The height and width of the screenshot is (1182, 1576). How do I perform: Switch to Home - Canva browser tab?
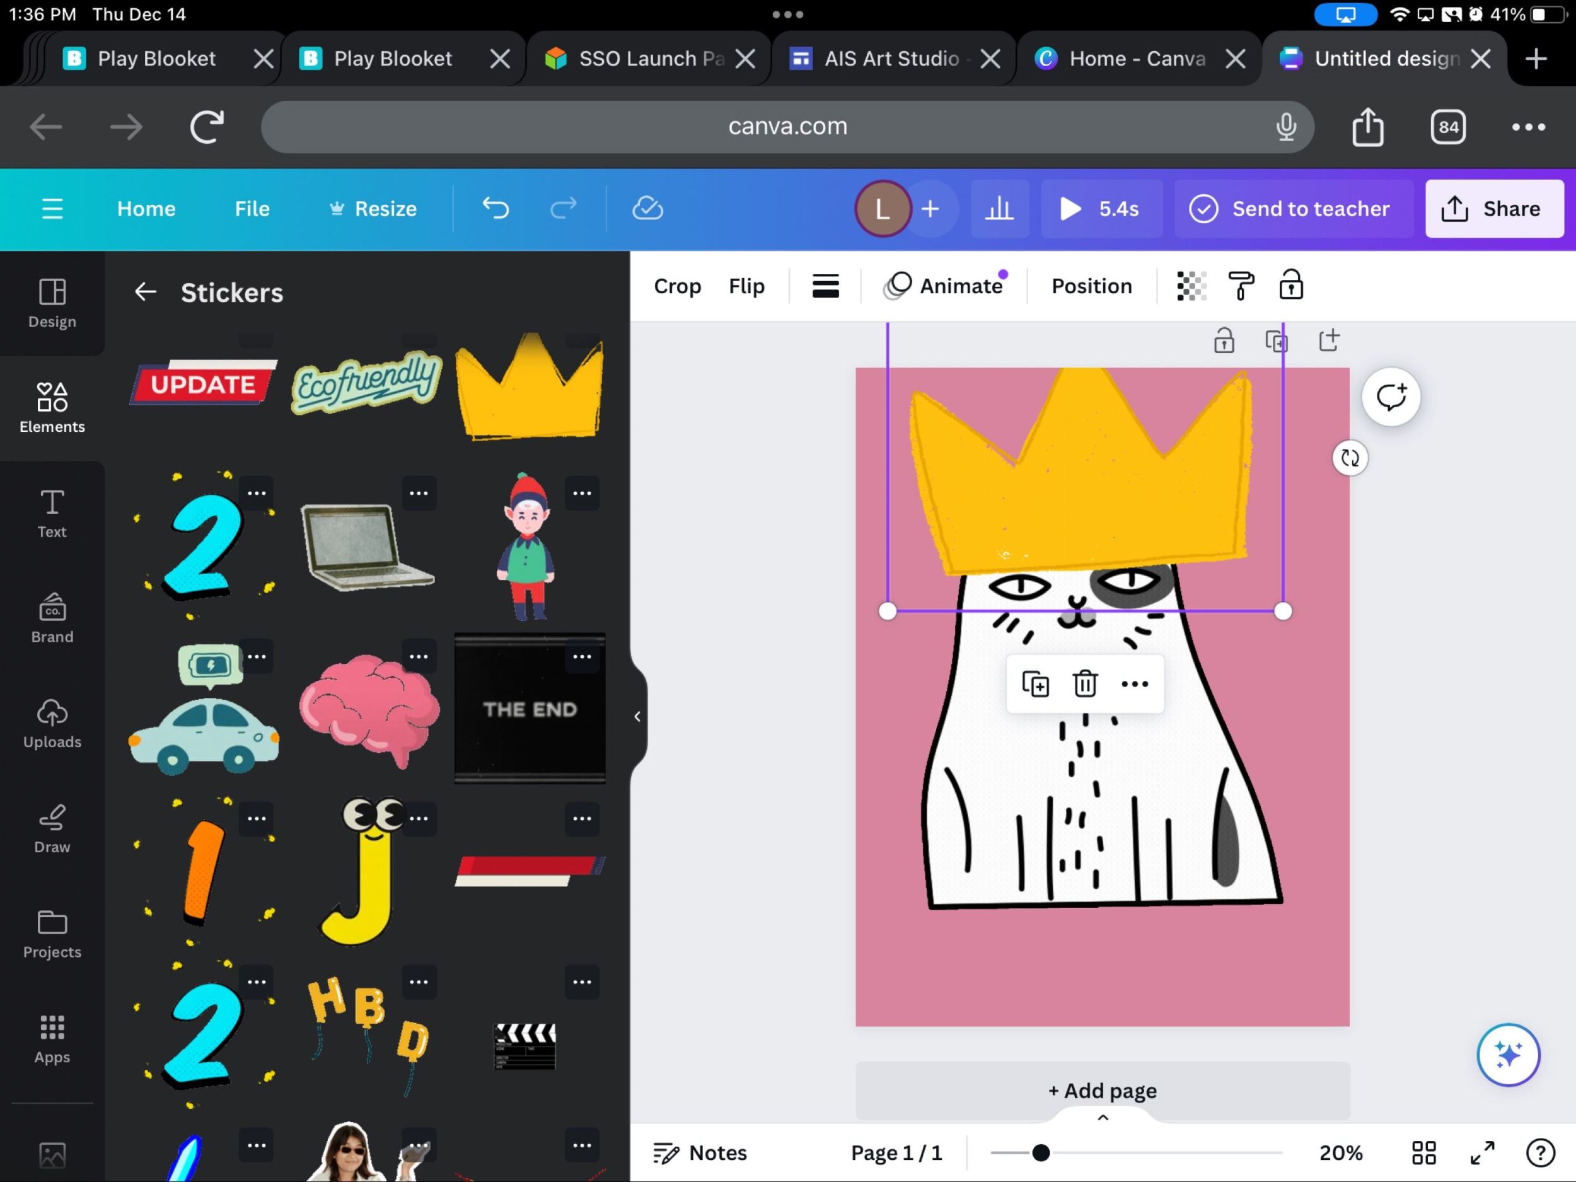pyautogui.click(x=1137, y=59)
